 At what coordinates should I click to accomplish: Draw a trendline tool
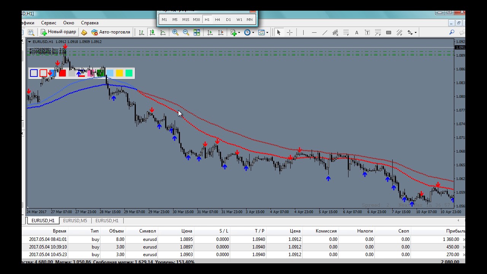(325, 32)
